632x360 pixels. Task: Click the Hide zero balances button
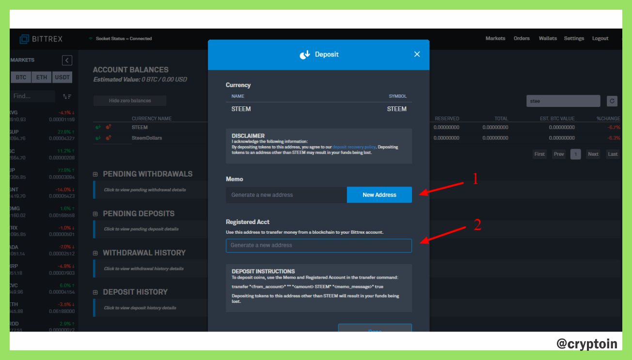[130, 101]
